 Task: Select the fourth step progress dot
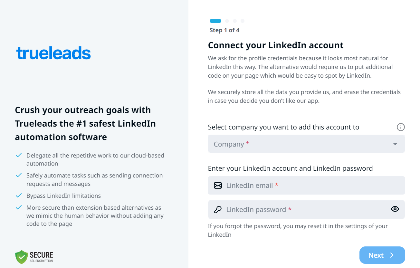(x=243, y=21)
